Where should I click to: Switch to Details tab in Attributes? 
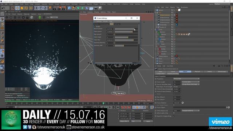tap(210, 72)
